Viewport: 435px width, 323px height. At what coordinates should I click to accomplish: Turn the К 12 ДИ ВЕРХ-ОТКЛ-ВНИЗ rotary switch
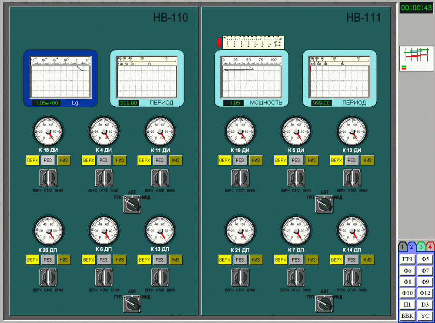[x=352, y=178]
